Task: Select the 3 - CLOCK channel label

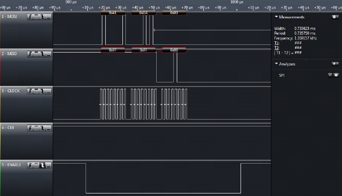Action: (x=13, y=91)
